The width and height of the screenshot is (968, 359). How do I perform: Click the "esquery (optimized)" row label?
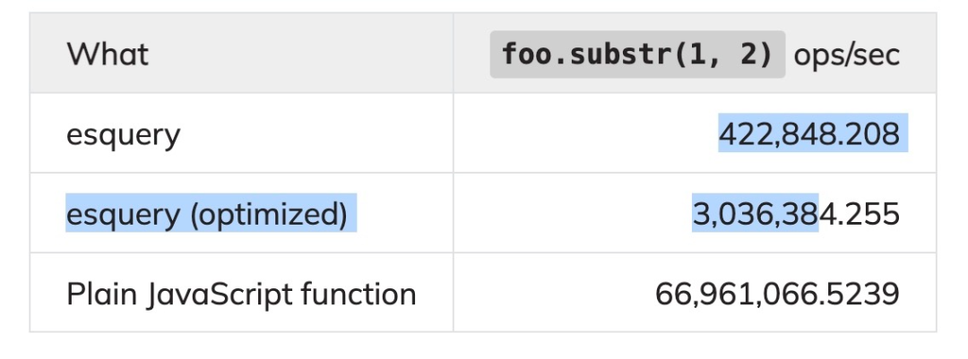pyautogui.click(x=206, y=214)
